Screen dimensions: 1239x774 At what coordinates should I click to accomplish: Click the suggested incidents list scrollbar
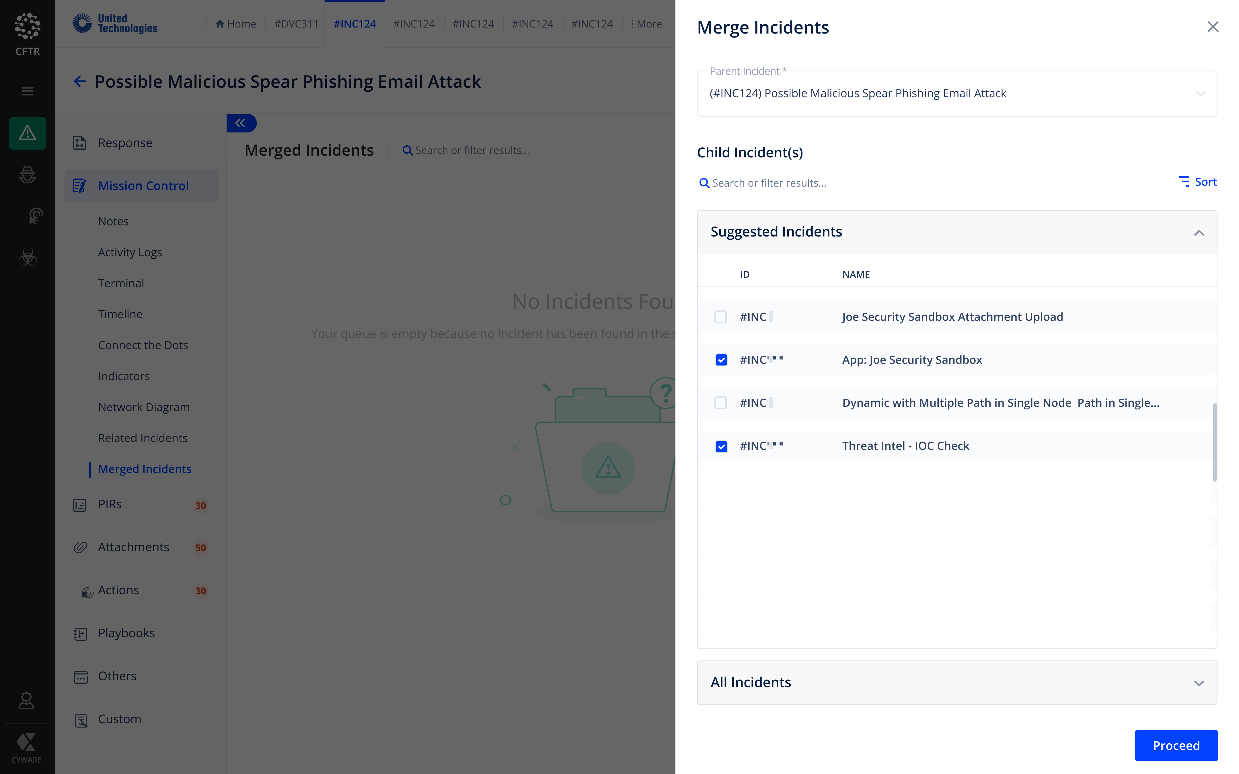pyautogui.click(x=1214, y=442)
